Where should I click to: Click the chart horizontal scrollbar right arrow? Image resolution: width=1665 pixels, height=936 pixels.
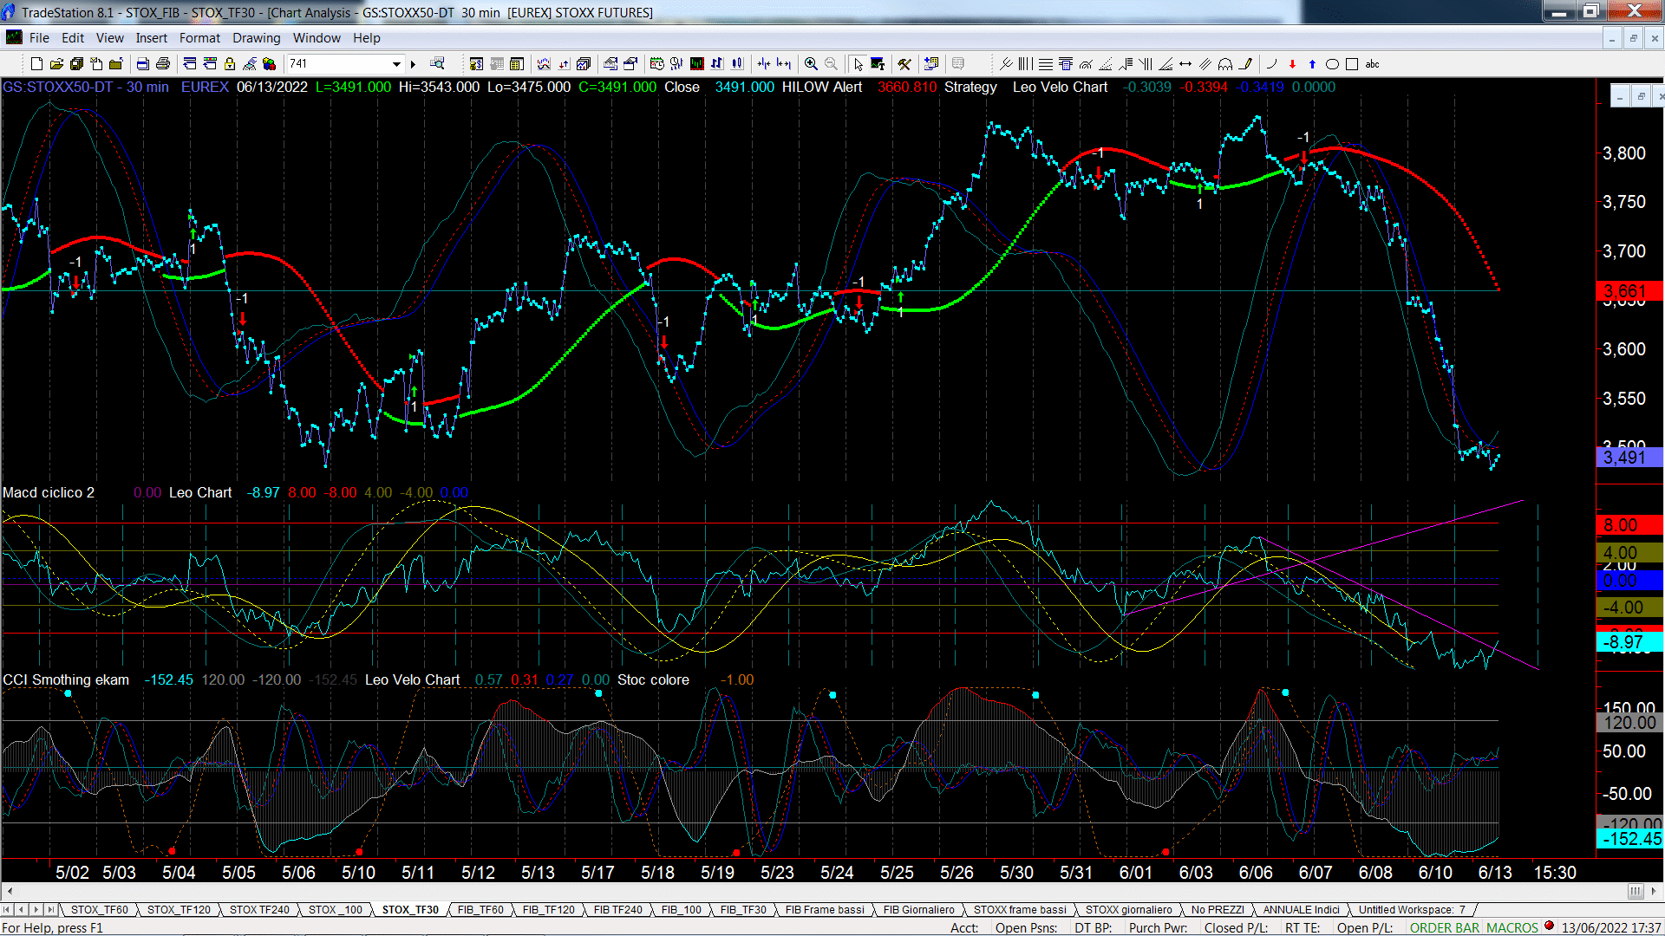(1654, 891)
